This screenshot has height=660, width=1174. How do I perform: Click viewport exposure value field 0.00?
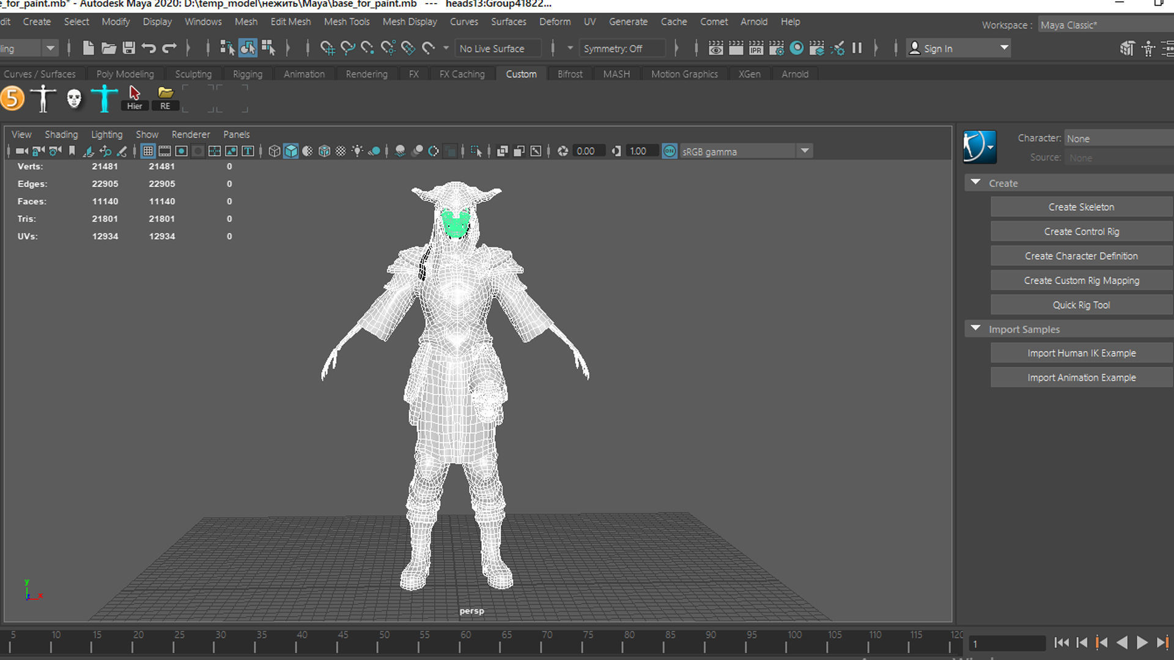[x=589, y=151]
